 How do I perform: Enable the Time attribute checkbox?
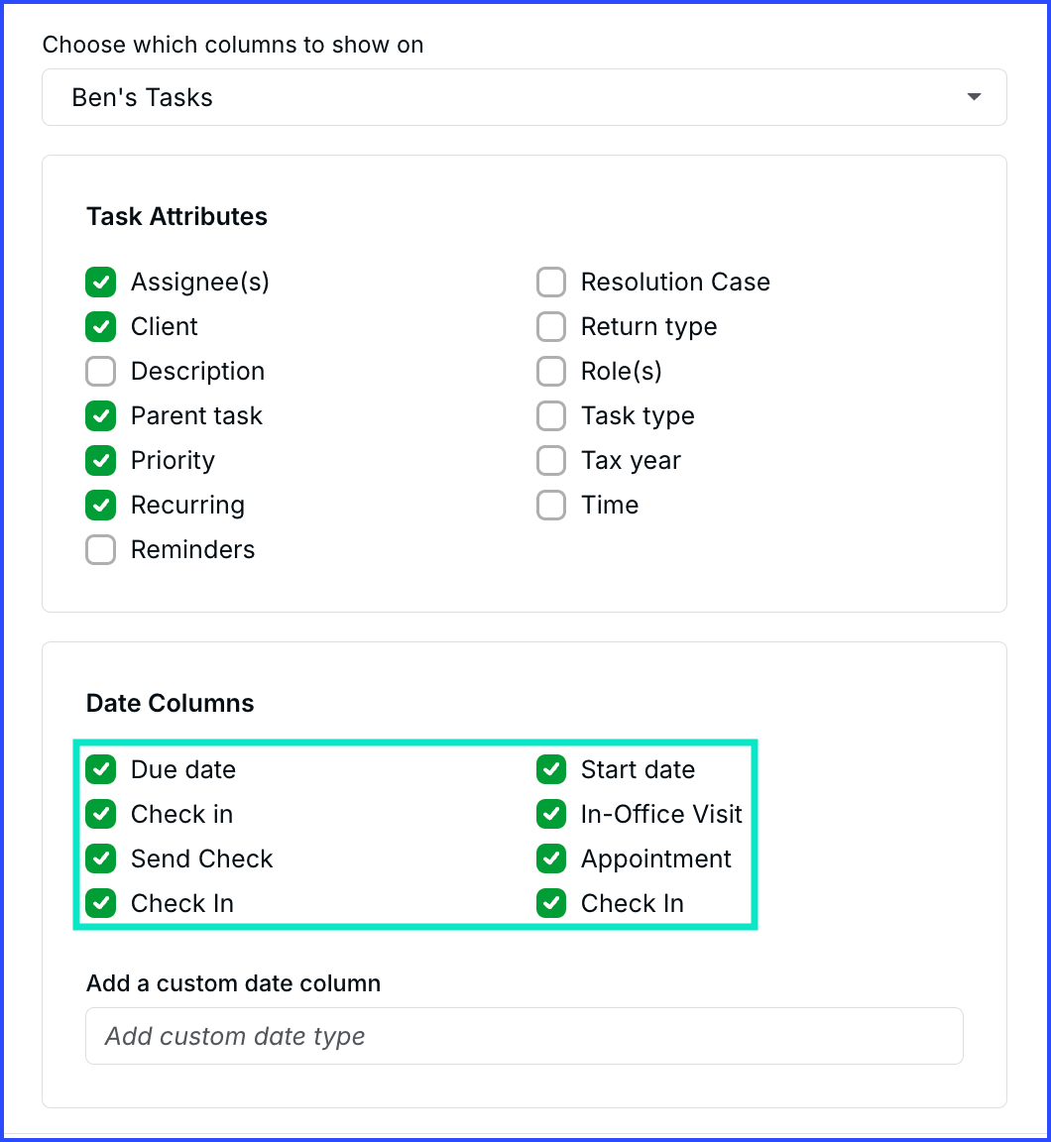(x=551, y=505)
